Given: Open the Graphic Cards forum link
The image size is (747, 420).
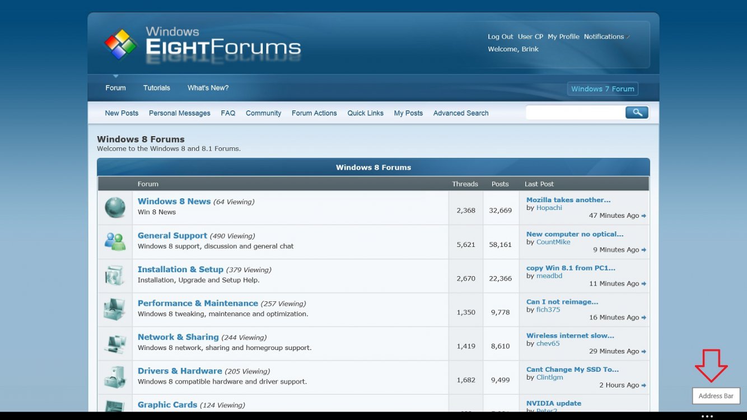Looking at the screenshot, I should point(167,405).
